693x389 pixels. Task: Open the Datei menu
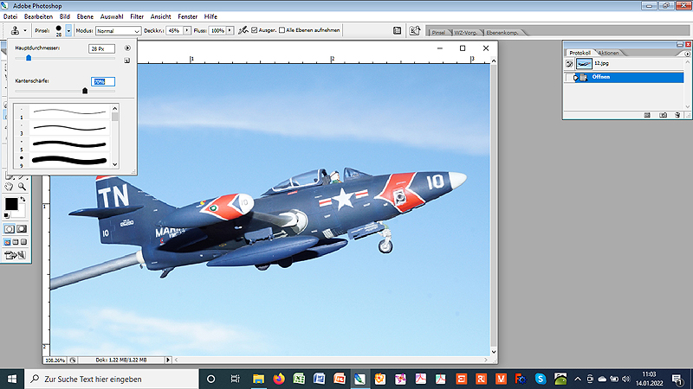pos(10,16)
